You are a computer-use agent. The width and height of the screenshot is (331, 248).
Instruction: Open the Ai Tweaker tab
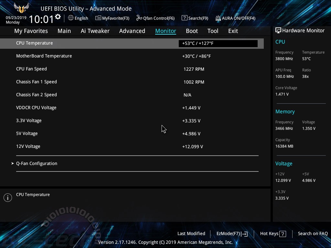click(95, 31)
